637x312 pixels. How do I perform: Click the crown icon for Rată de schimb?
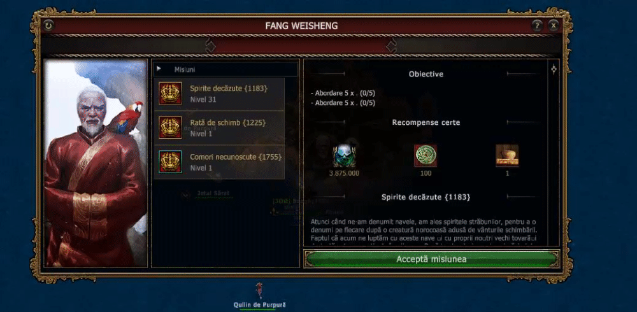[170, 127]
